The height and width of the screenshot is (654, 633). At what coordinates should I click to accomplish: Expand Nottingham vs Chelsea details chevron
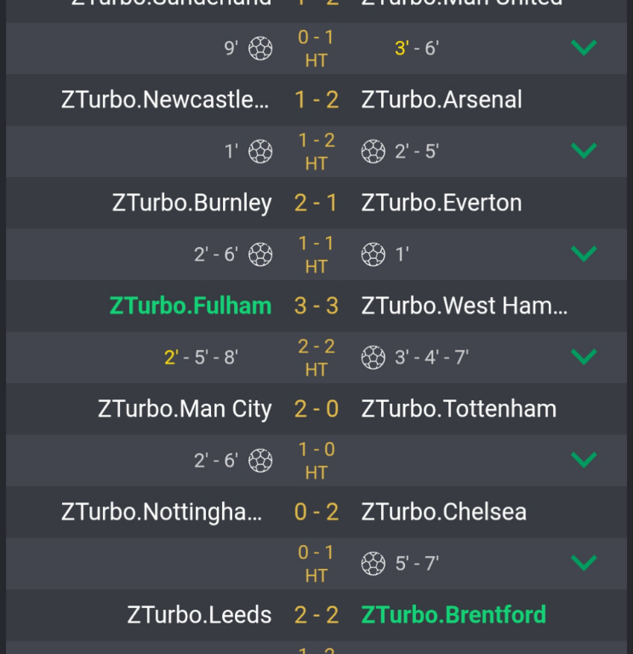[x=584, y=563]
